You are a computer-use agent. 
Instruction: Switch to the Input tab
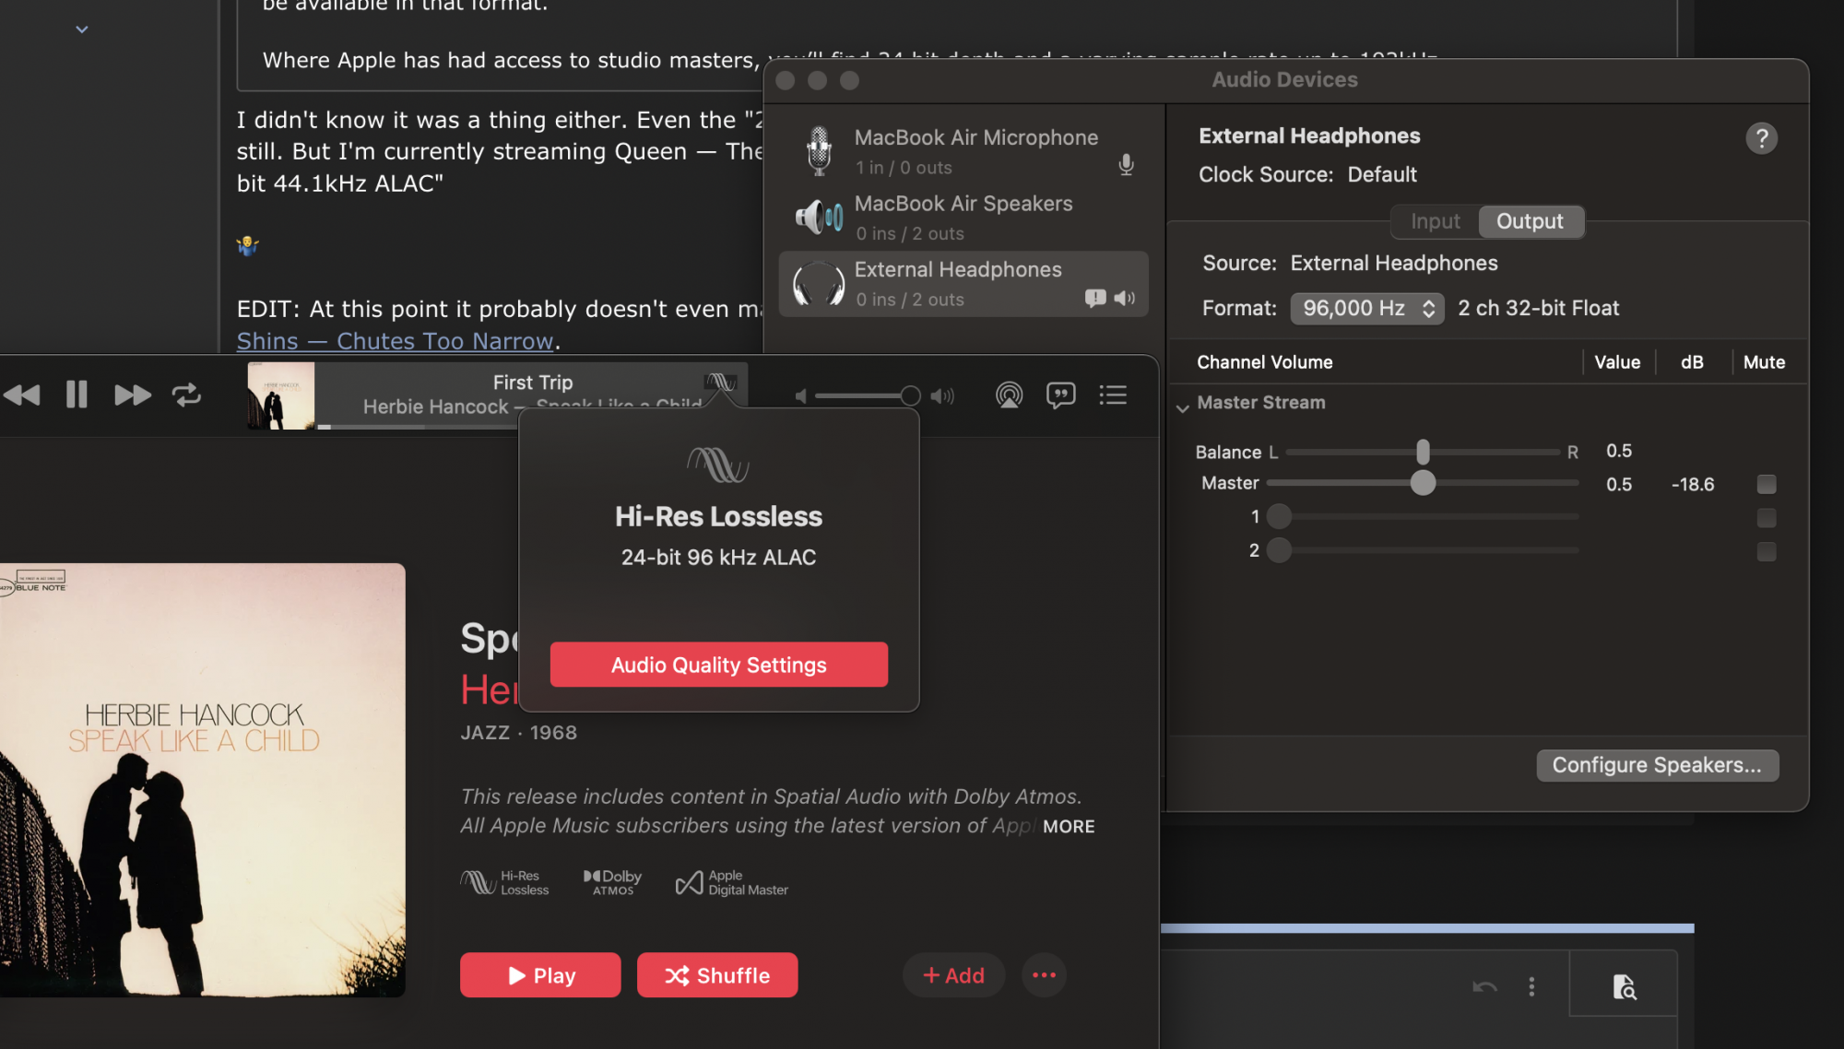(x=1435, y=221)
